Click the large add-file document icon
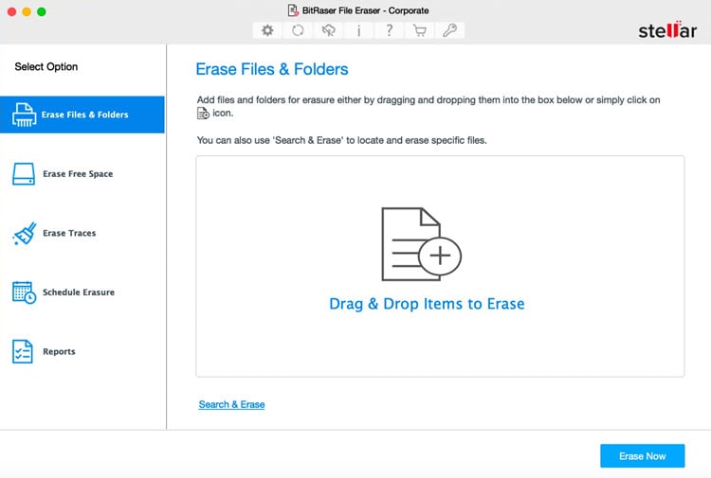Image resolution: width=711 pixels, height=478 pixels. [421, 244]
